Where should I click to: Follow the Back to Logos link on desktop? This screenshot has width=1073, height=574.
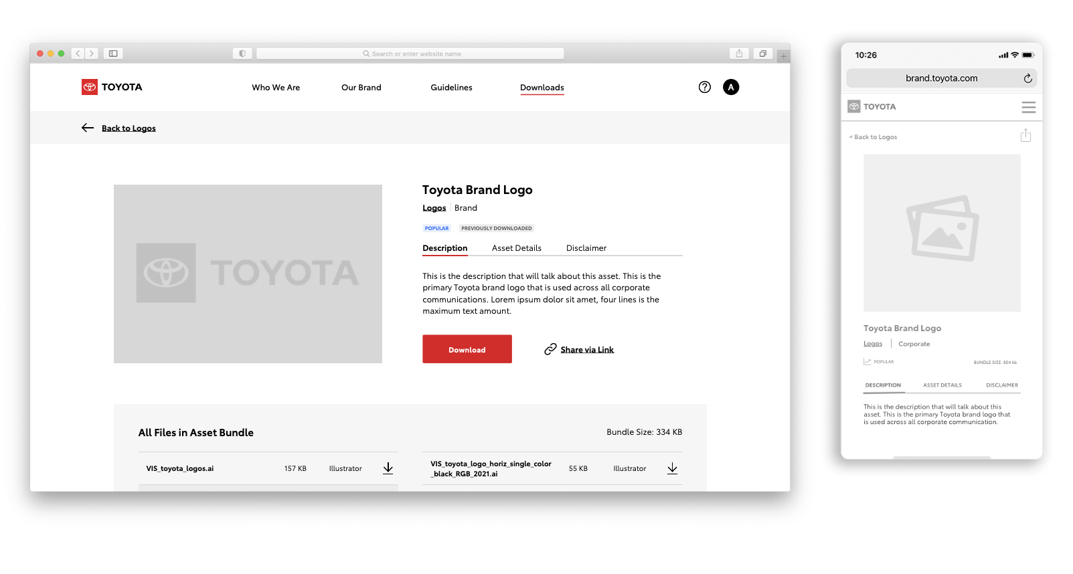[129, 128]
